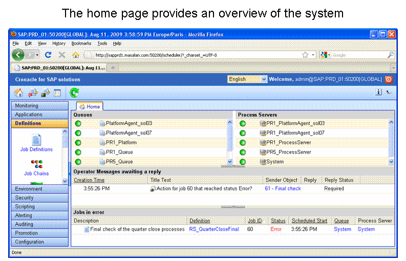Click the Job Chains icon
Screen dimensions: 406x261
pyautogui.click(x=36, y=164)
